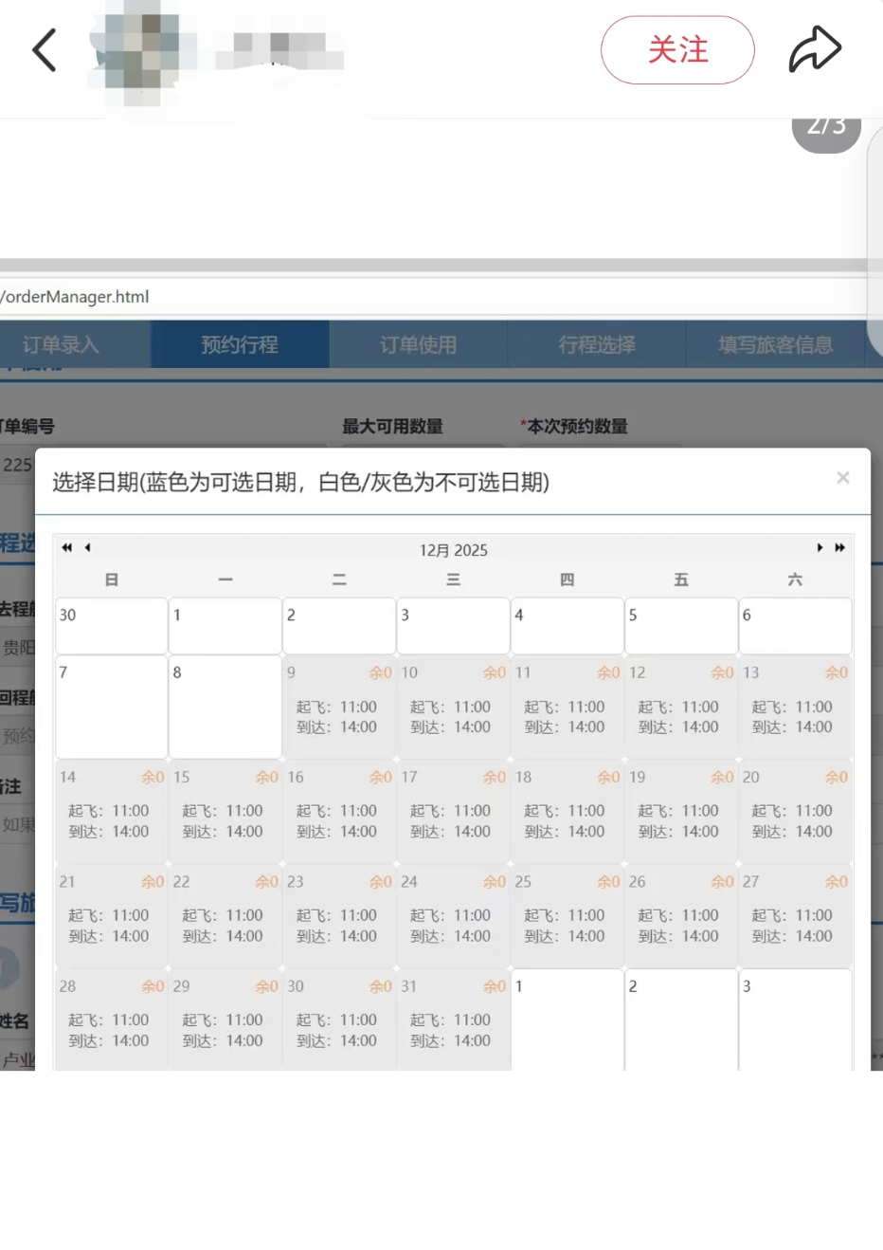Select December 9 flight date

[339, 707]
